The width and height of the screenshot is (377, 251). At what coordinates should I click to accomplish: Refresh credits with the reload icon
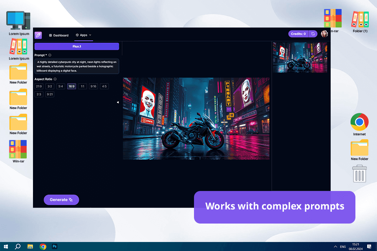pyautogui.click(x=313, y=34)
